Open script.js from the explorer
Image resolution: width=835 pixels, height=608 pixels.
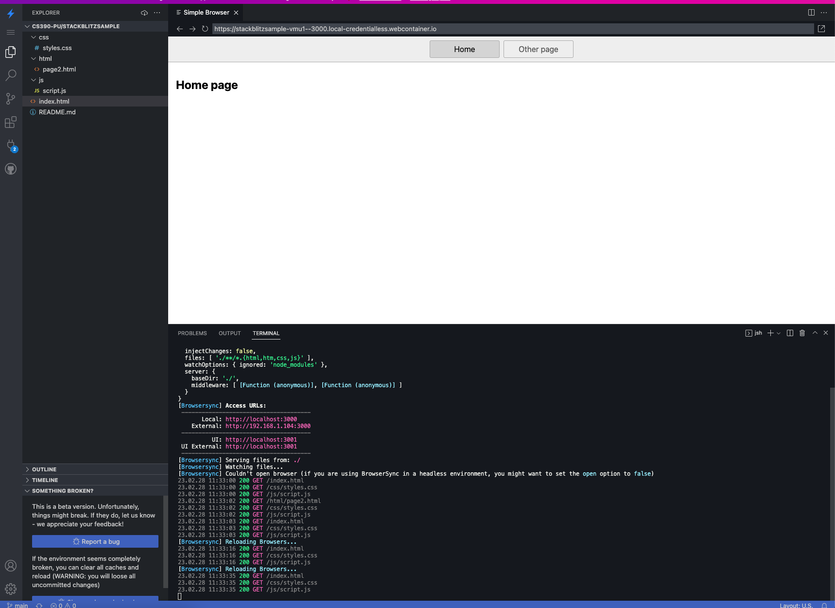click(54, 90)
